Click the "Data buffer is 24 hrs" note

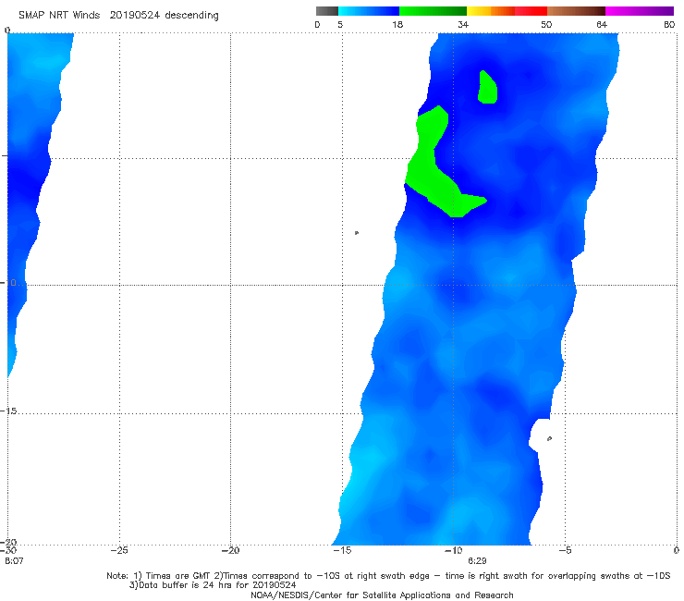[x=213, y=585]
